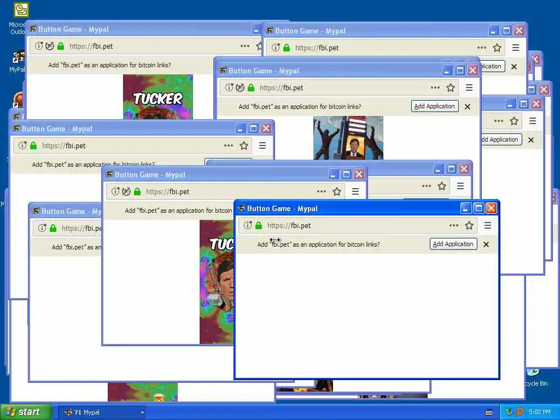Click the truncated 'dd Application' button at right
This screenshot has width=560, height=420.
[502, 139]
